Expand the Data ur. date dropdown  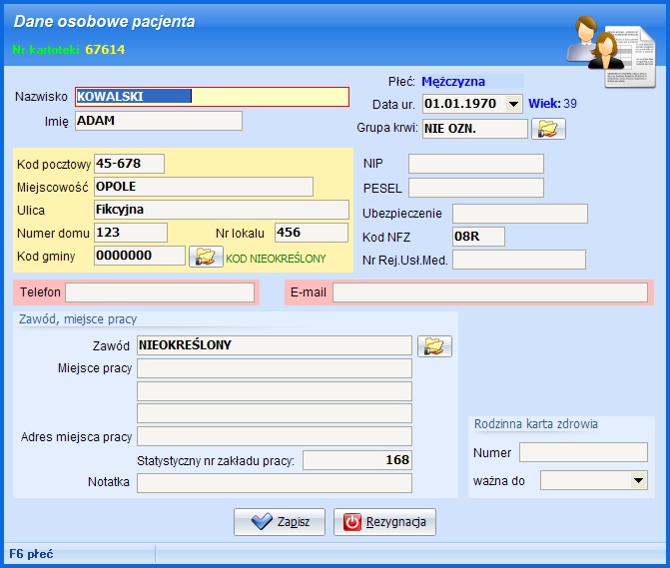pyautogui.click(x=513, y=104)
